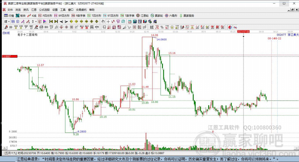Viewport: 299px width, 162px height.
Task: Click the first yellow diamond left-arrow icon
Action: coord(71,22)
